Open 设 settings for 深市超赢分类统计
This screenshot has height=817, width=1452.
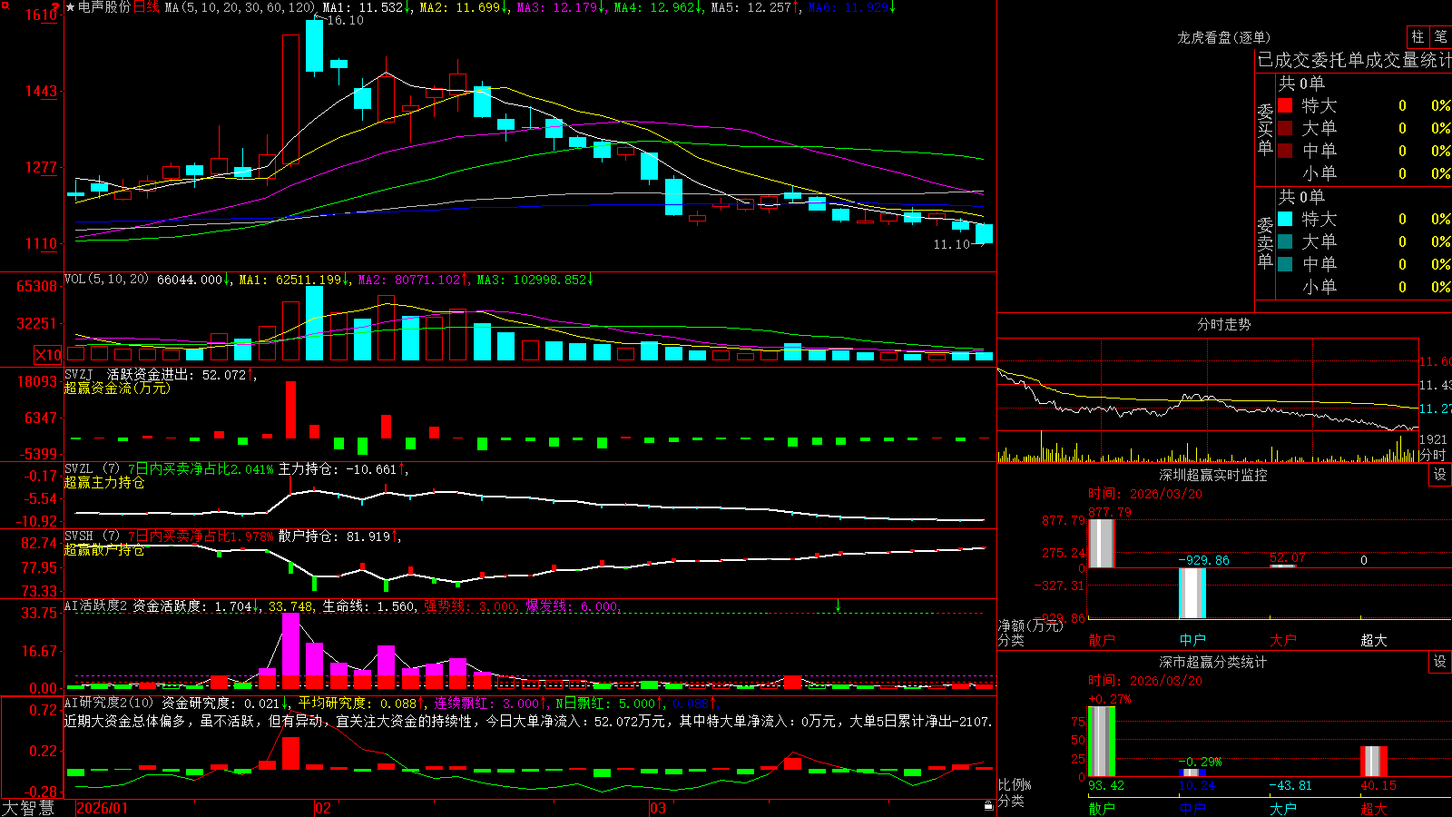[1440, 662]
